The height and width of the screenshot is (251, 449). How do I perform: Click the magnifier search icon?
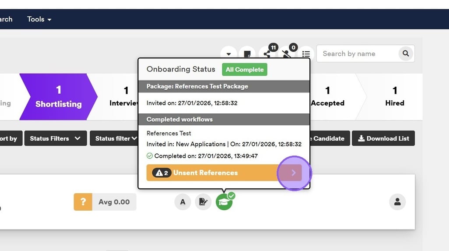[406, 53]
